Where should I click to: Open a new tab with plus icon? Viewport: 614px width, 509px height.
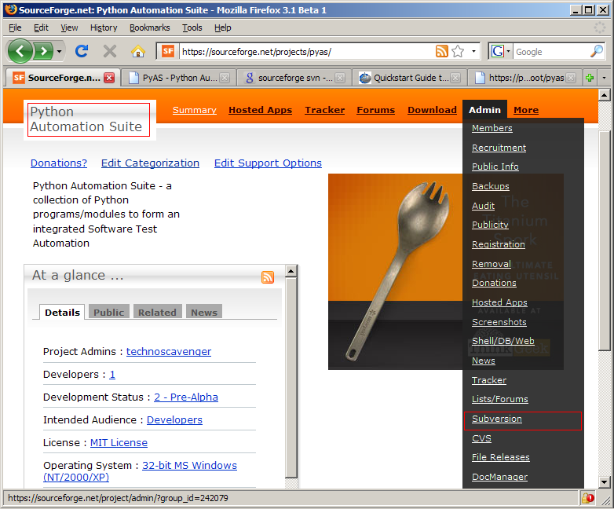click(x=590, y=78)
